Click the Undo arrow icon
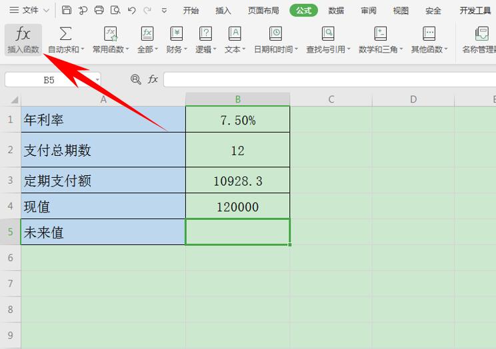Image resolution: width=496 pixels, height=349 pixels. [131, 11]
